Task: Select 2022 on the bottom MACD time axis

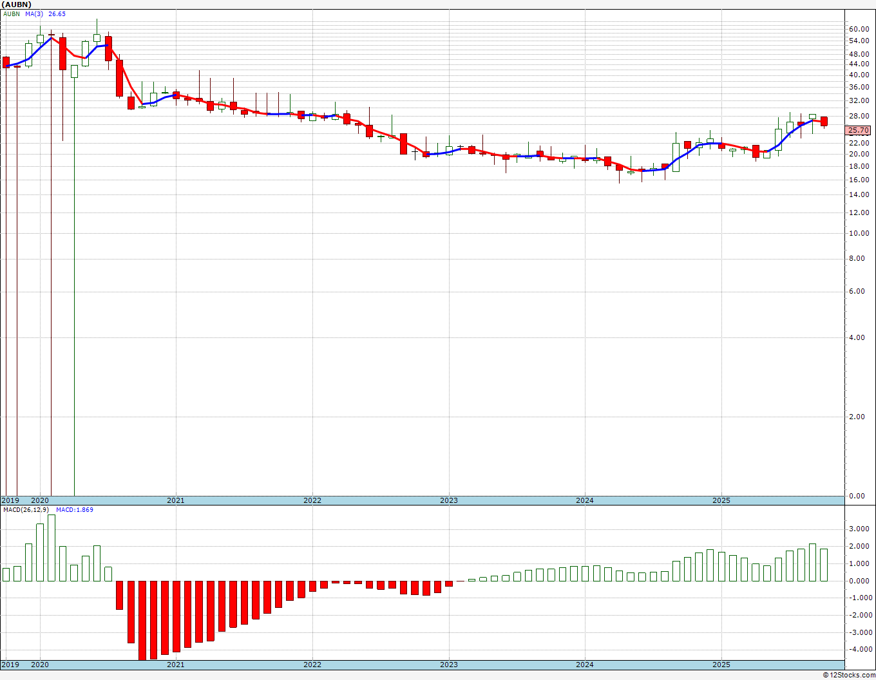Action: tap(312, 665)
